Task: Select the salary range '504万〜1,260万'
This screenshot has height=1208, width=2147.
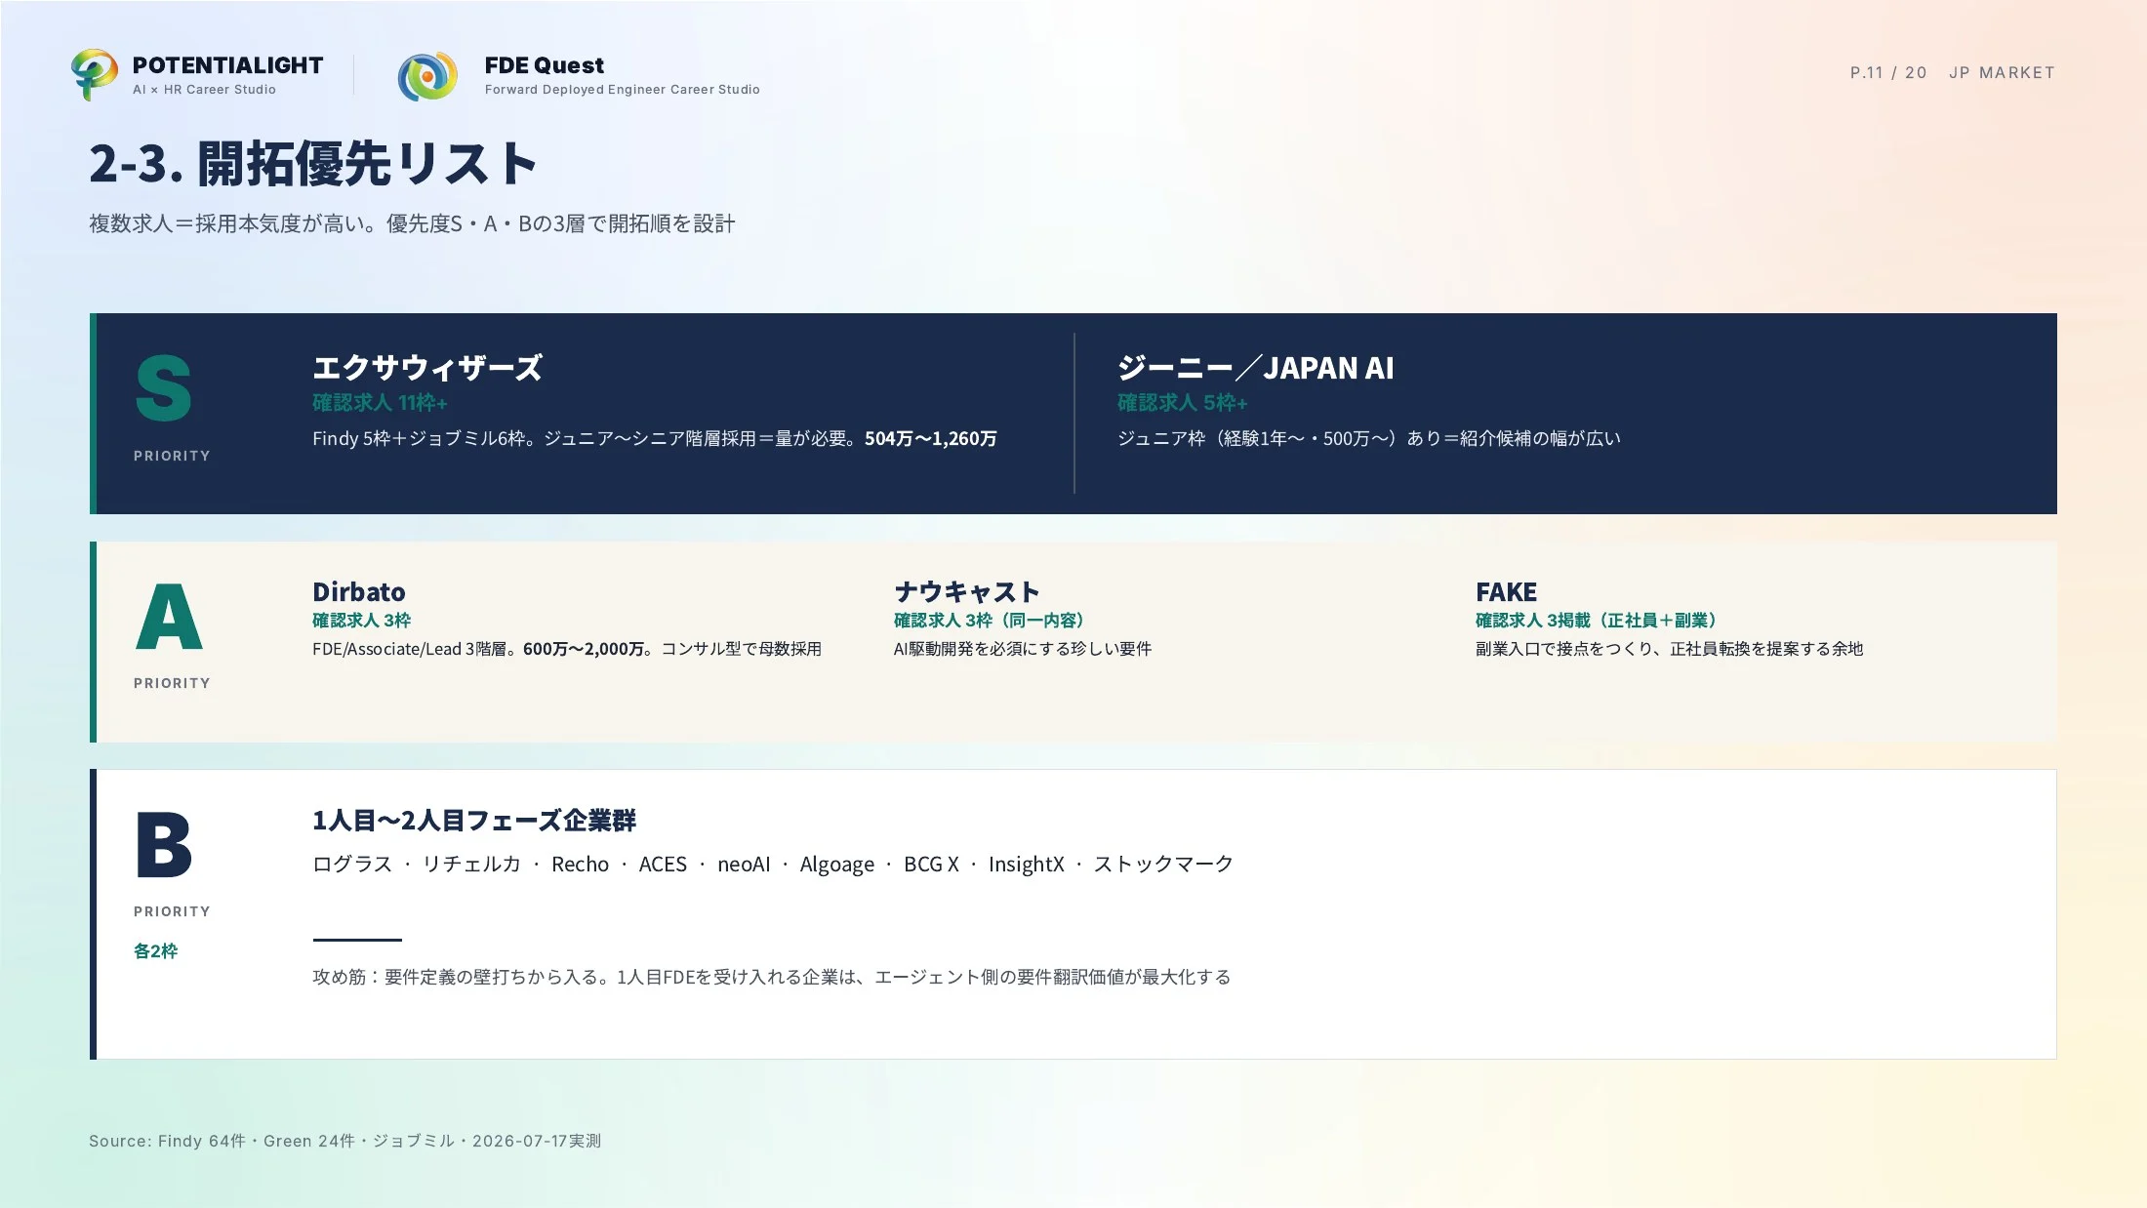Action: pyautogui.click(x=931, y=439)
